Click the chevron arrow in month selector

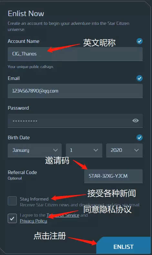tap(56, 150)
